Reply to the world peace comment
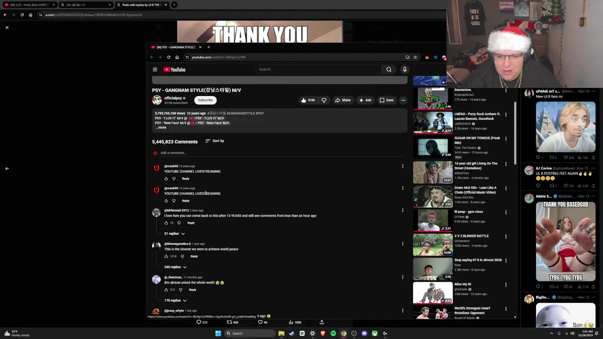Screen dimensions: 603x339 pyautogui.click(x=194, y=256)
